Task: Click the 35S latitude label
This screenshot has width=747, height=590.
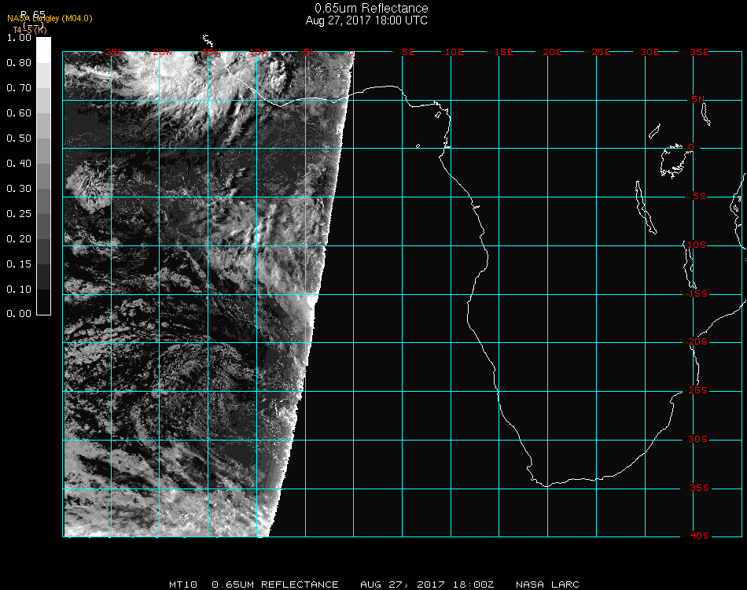Action: [699, 488]
